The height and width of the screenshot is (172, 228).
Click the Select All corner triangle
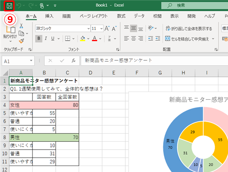[5, 73]
